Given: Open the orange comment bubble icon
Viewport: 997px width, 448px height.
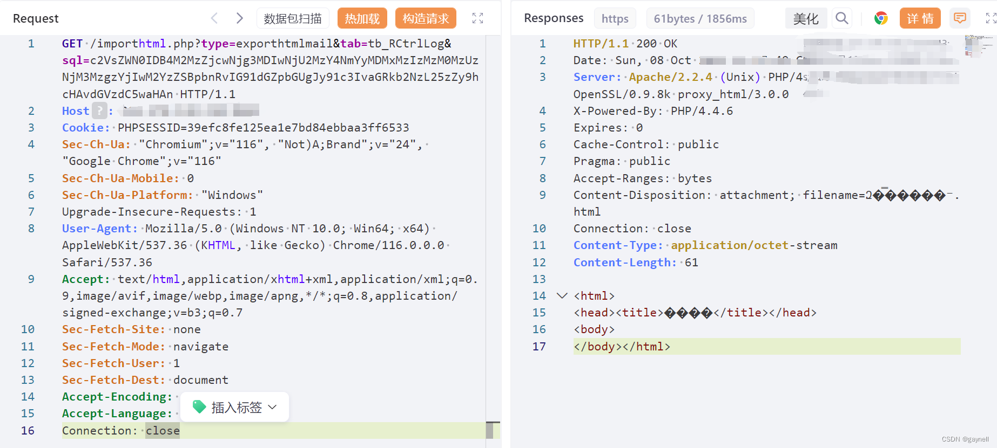Looking at the screenshot, I should pyautogui.click(x=960, y=18).
